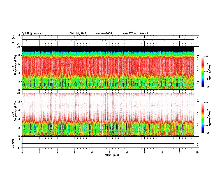Click the ch.1 spectrogram color bar
The height and width of the screenshot is (171, 222).
pos(203,72)
